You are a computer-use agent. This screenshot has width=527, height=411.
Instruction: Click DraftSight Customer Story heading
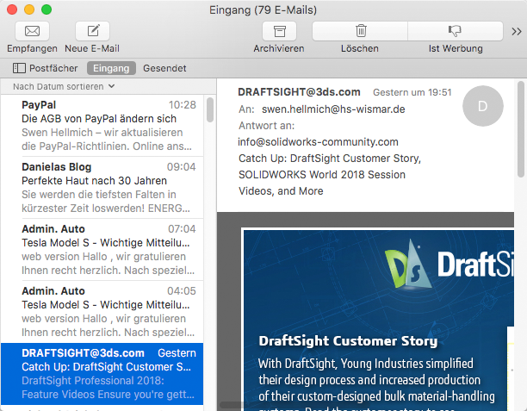[x=348, y=341]
